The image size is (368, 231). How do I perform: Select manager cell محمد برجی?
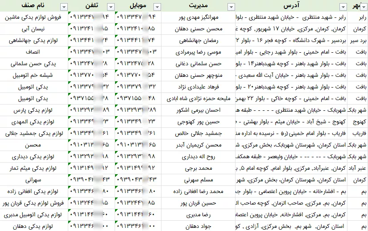(x=198, y=168)
